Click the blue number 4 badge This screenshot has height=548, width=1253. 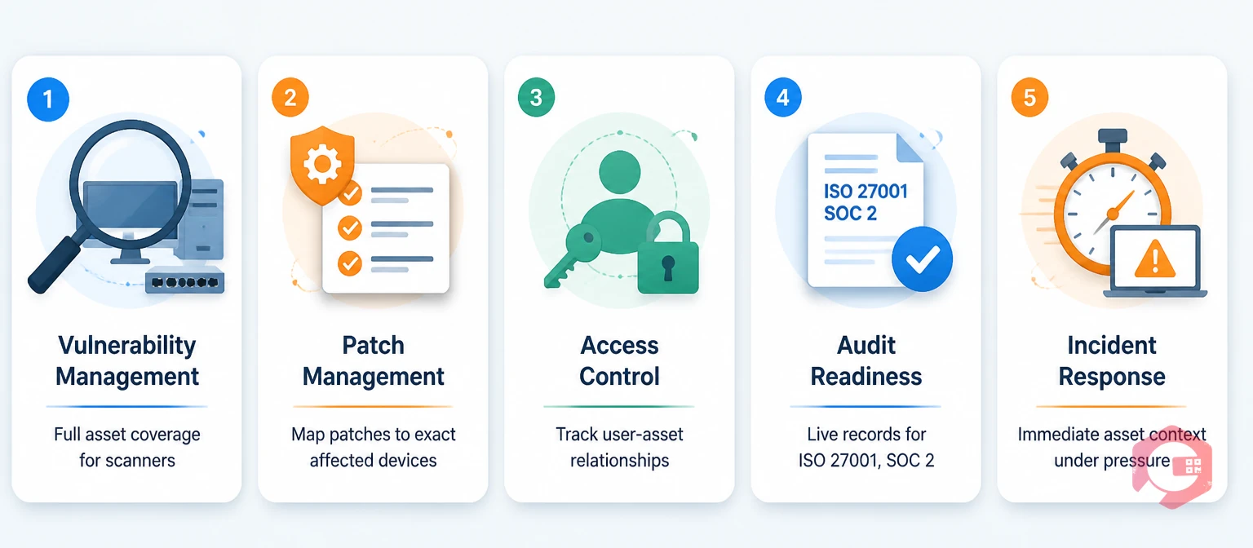click(x=783, y=98)
